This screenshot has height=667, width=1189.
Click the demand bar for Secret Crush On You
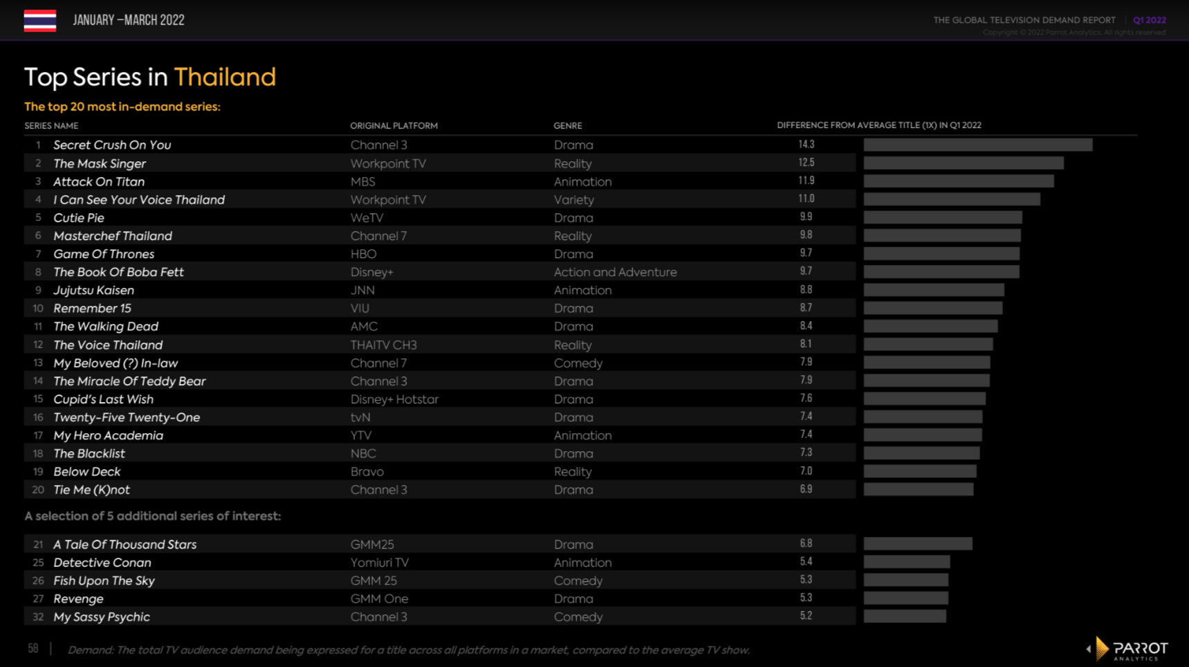(x=978, y=145)
